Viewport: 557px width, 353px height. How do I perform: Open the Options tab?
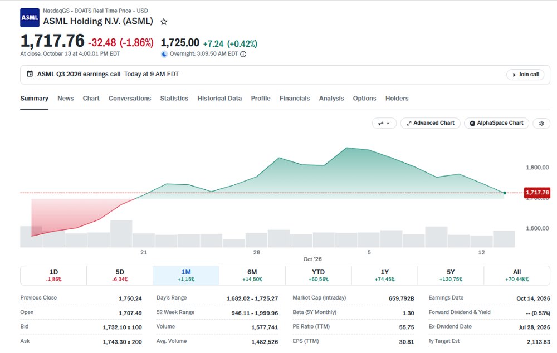click(364, 99)
